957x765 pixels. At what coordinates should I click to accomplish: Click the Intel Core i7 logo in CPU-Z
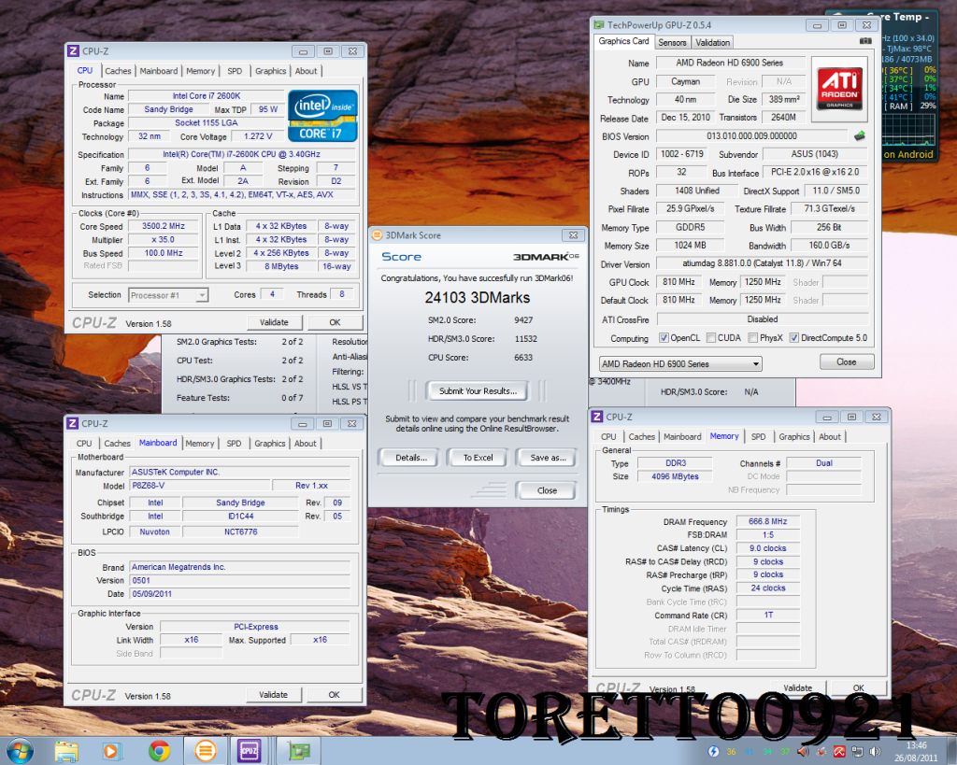(x=322, y=116)
